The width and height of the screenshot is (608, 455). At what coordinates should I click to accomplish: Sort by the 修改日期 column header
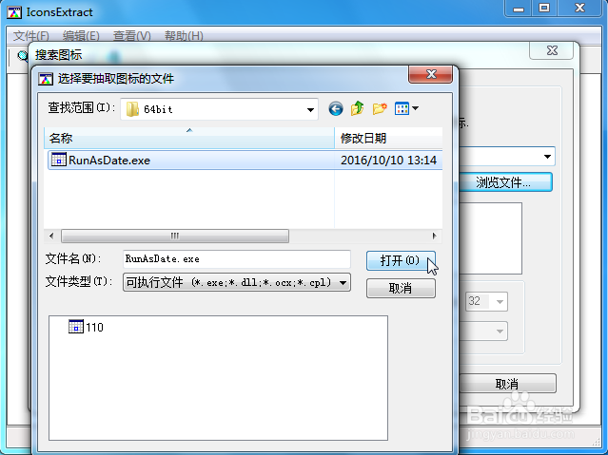click(x=388, y=138)
